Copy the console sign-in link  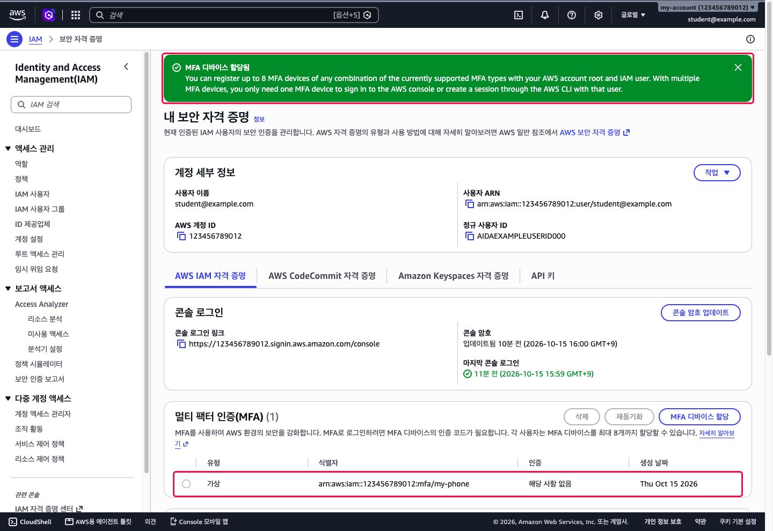(181, 344)
